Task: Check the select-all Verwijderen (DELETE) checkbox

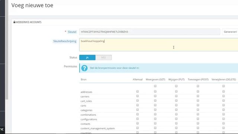Action: tap(223, 86)
